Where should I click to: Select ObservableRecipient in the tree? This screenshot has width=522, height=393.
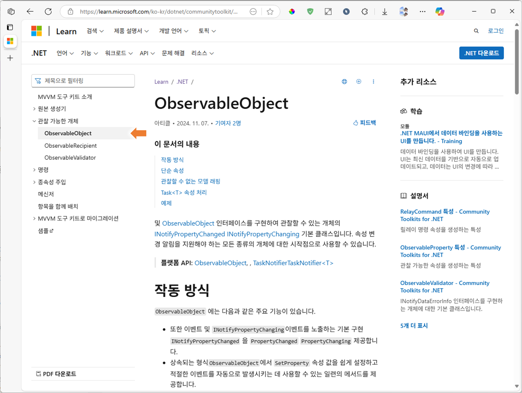pos(71,146)
